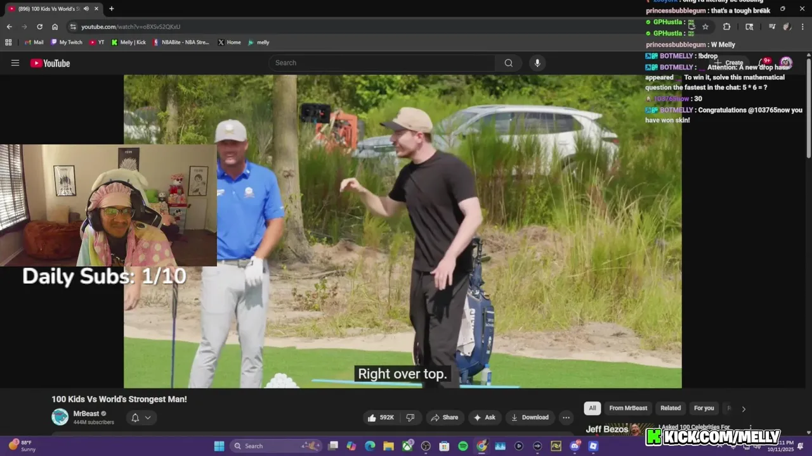Open the Mail bookmark
The height and width of the screenshot is (456, 812).
(x=34, y=42)
